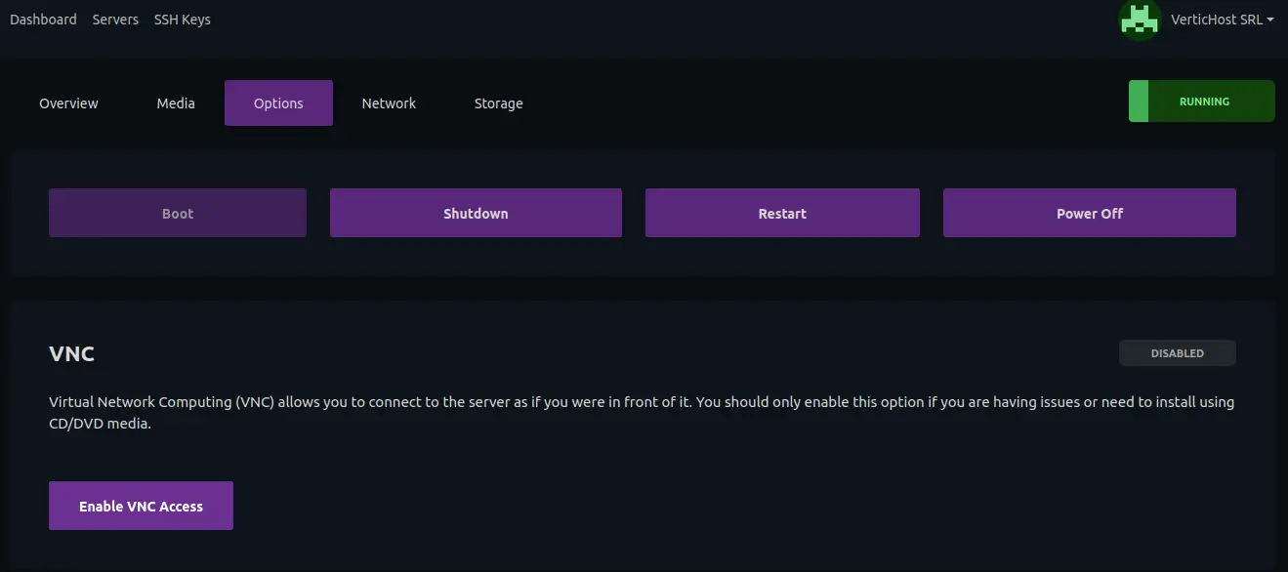Restart the server
1288x572 pixels.
coord(782,213)
